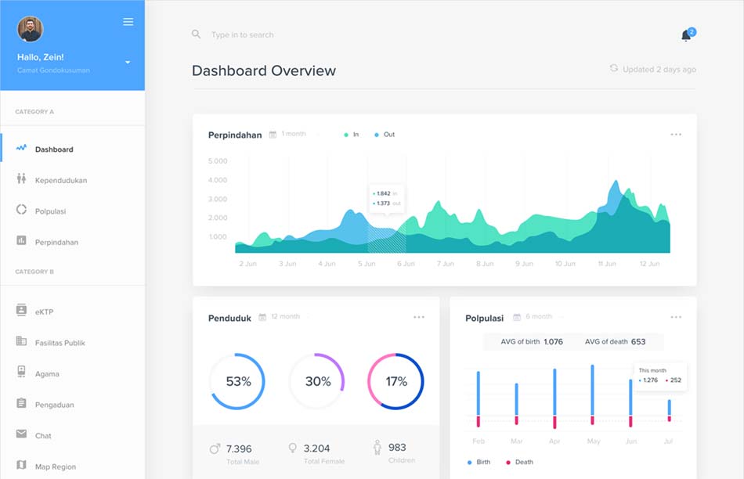The width and height of the screenshot is (744, 479).
Task: Expand the user profile dropdown arrow
Action: tap(128, 62)
